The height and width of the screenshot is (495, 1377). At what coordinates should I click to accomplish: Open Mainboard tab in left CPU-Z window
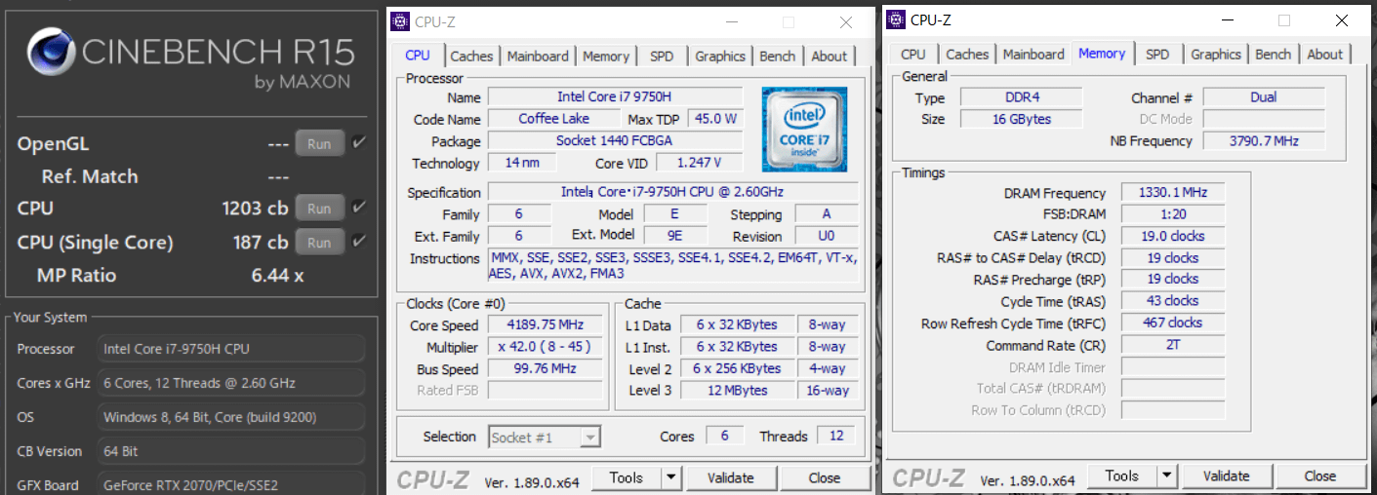tap(538, 57)
